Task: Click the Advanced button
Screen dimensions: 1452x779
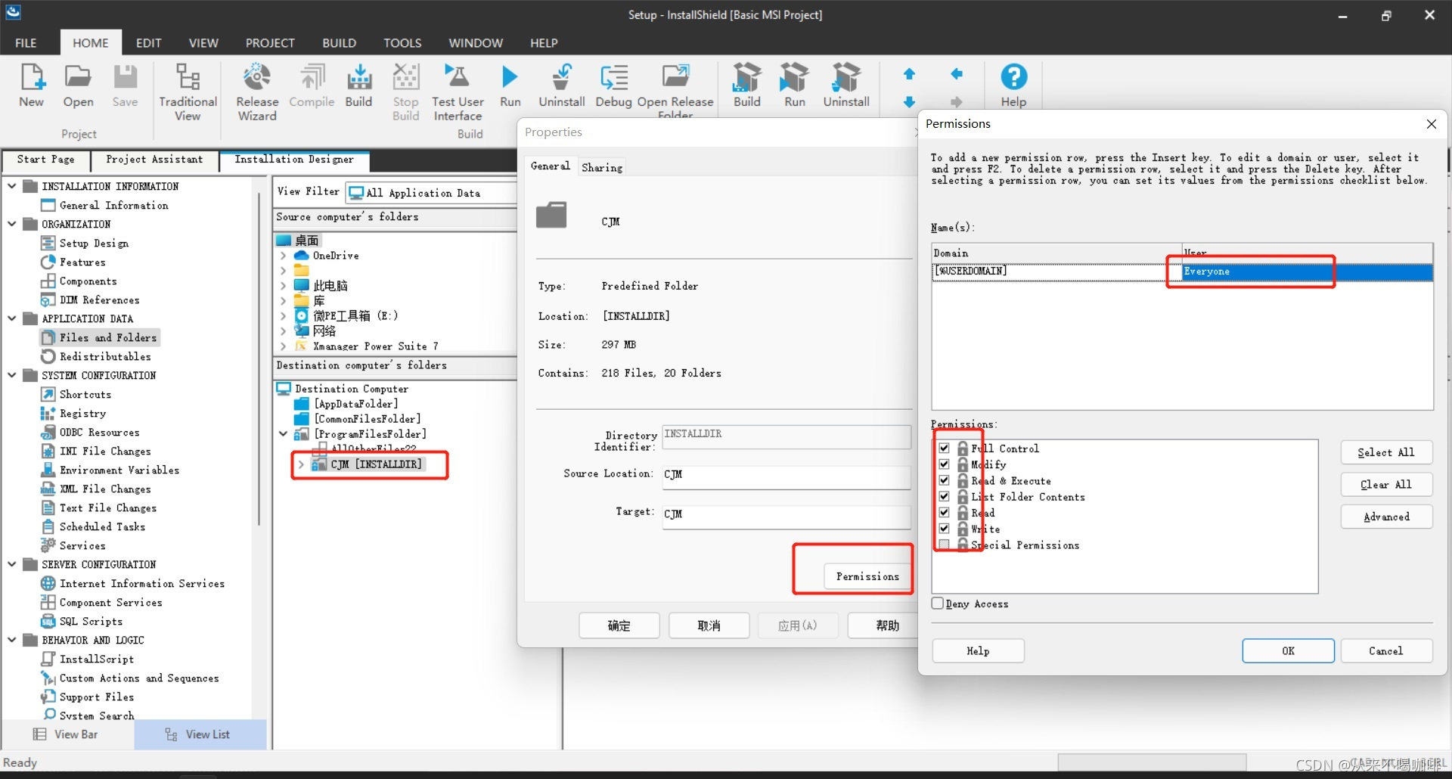Action: coord(1386,517)
